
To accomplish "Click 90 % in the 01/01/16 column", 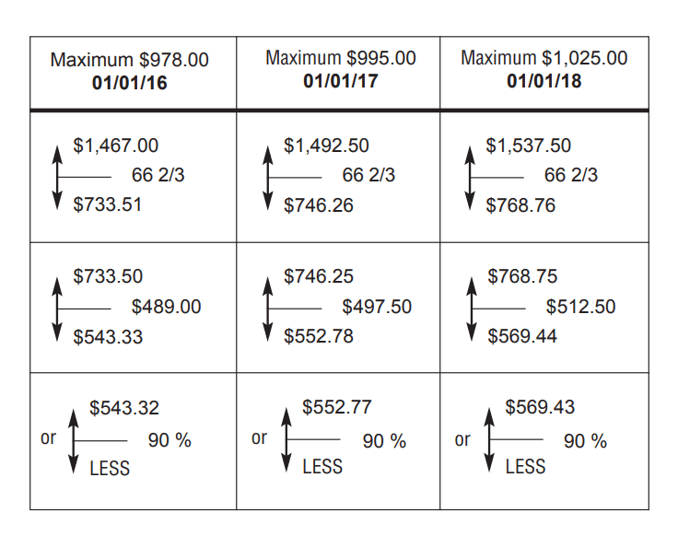I will pos(169,440).
